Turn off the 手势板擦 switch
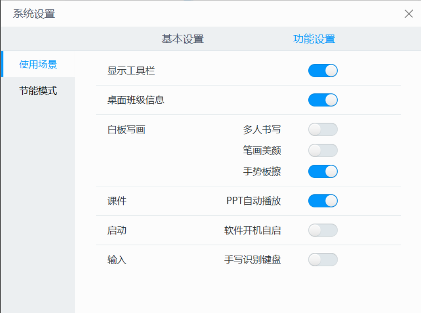Viewport: 421px width, 313px height. (323, 171)
